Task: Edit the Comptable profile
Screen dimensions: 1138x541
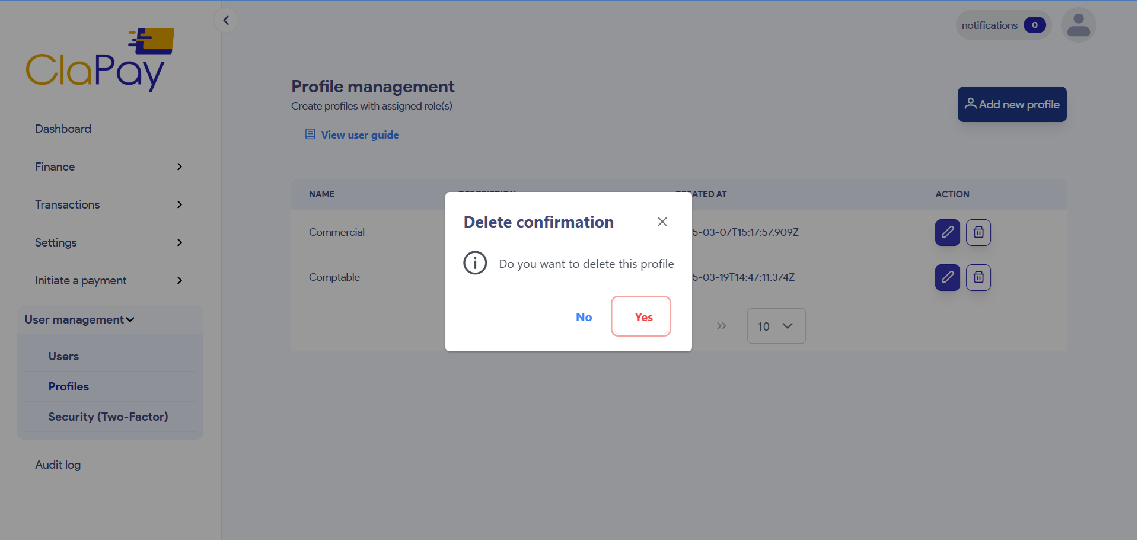Action: (x=947, y=277)
